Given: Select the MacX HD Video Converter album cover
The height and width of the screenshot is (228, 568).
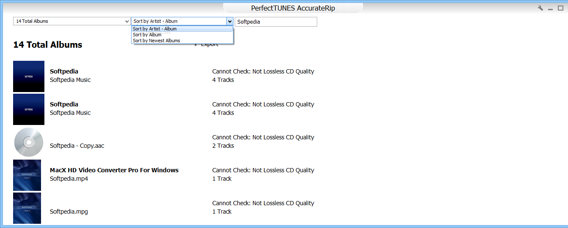Looking at the screenshot, I should tap(27, 175).
